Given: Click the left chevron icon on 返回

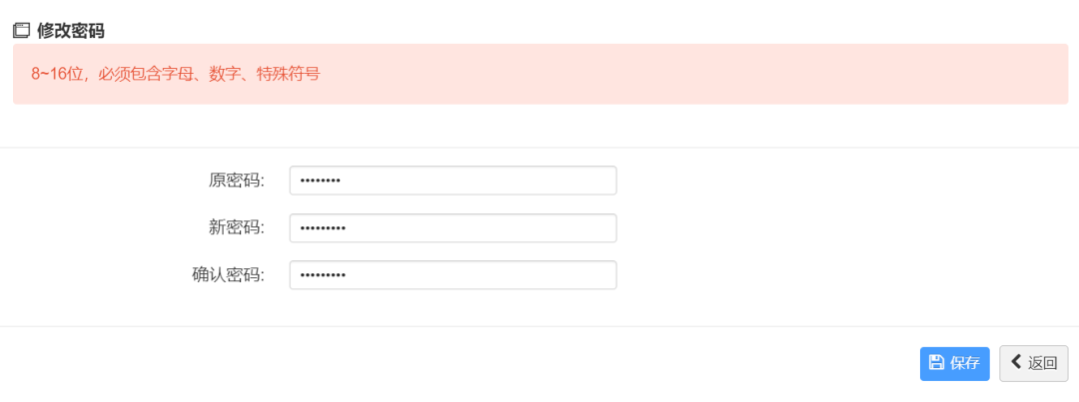Looking at the screenshot, I should tap(1016, 362).
